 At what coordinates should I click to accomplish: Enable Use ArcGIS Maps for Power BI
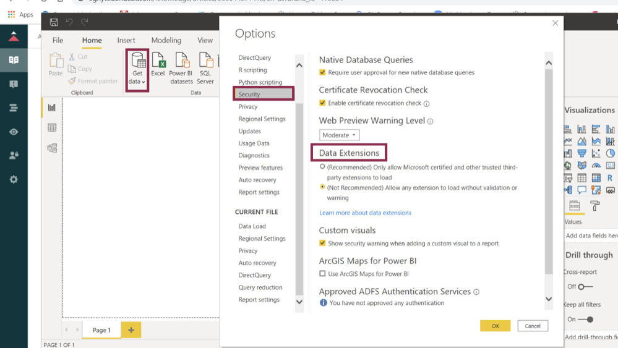(x=322, y=274)
